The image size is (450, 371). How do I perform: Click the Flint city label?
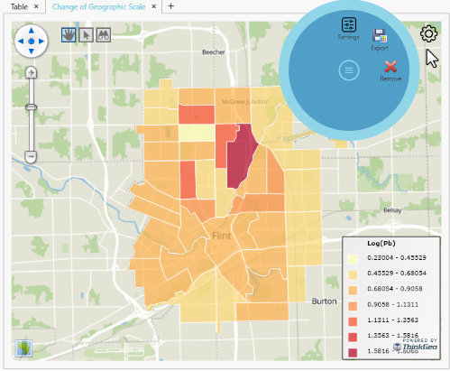coord(222,236)
